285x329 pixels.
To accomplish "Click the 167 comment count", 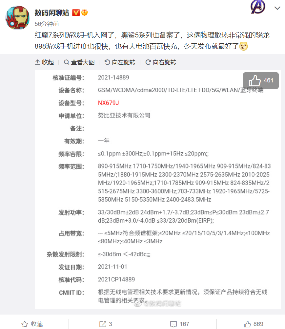I will tap(184, 324).
